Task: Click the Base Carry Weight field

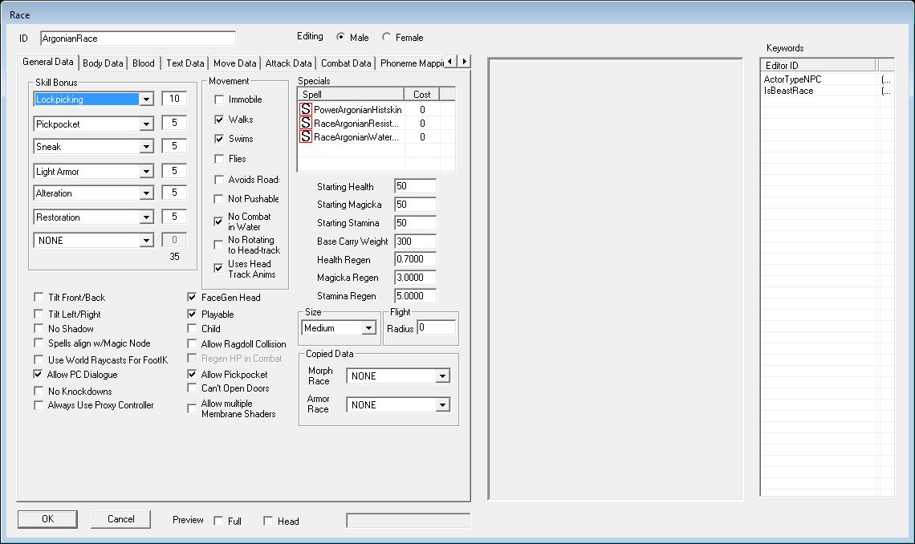Action: pyautogui.click(x=415, y=242)
